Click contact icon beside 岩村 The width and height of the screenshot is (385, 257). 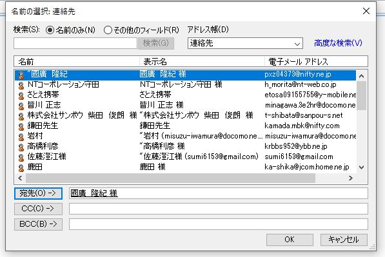pyautogui.click(x=21, y=137)
